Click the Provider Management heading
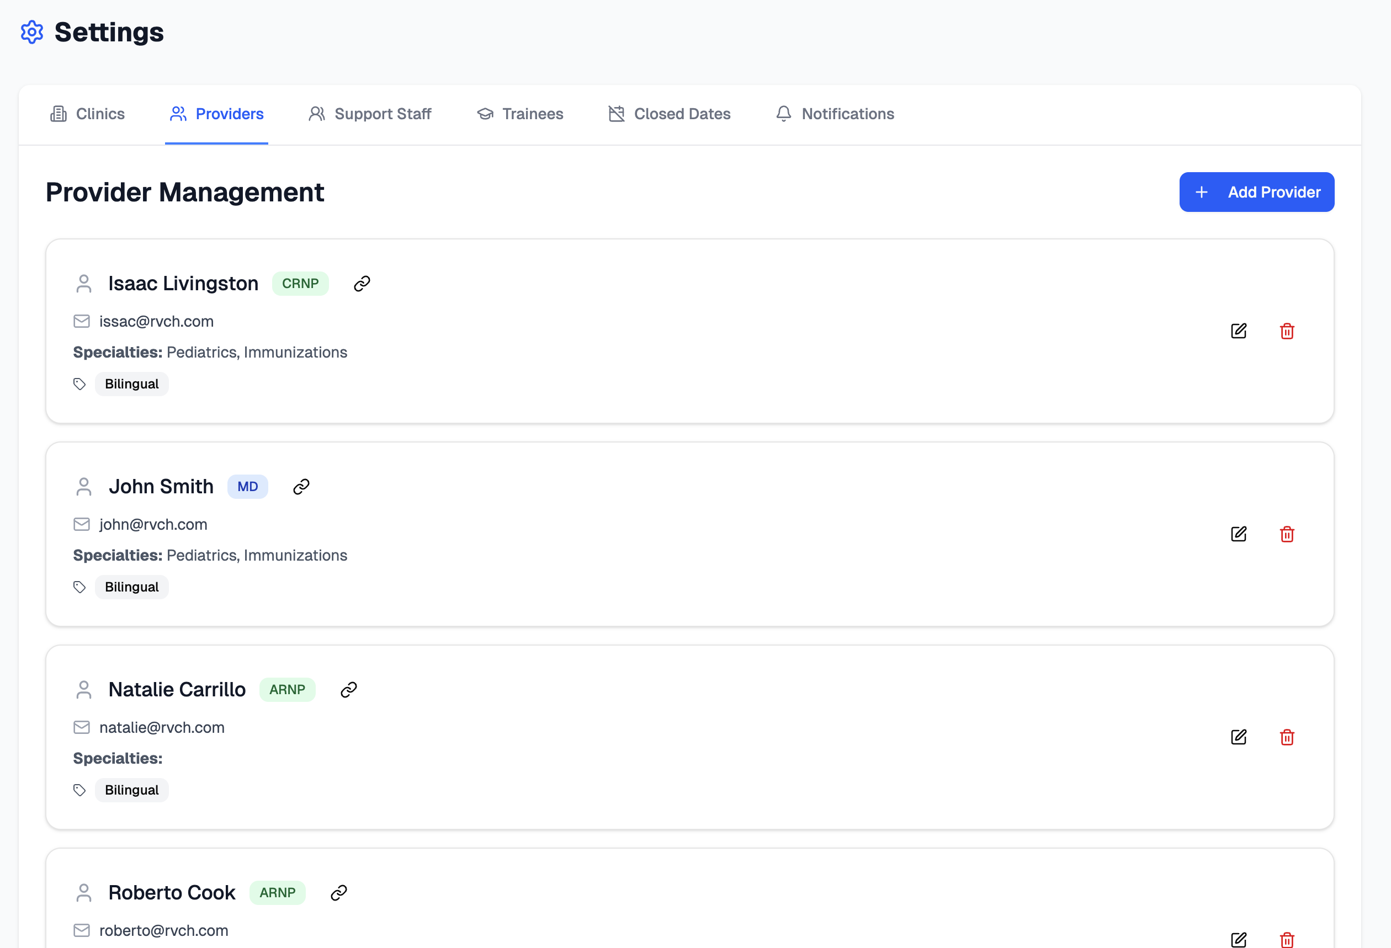 [x=185, y=192]
